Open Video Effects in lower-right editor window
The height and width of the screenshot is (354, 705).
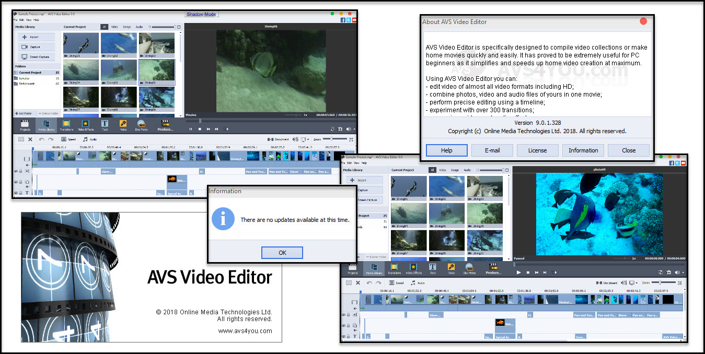(414, 268)
